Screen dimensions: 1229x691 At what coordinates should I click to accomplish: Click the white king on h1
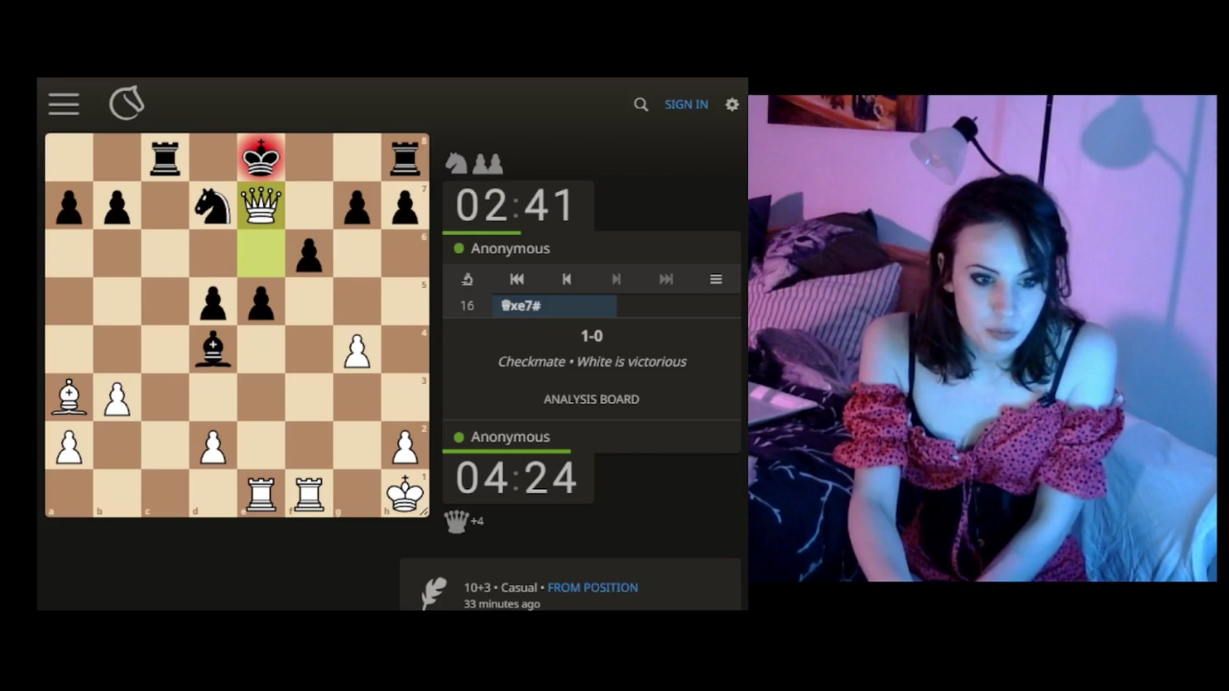coord(405,493)
